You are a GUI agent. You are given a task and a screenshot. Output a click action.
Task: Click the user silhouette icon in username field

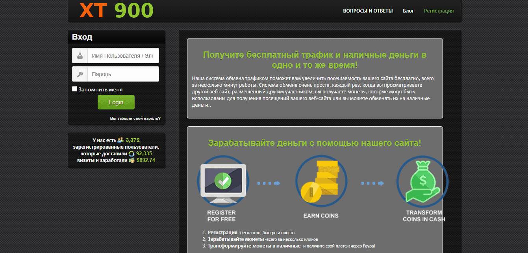[x=80, y=56]
